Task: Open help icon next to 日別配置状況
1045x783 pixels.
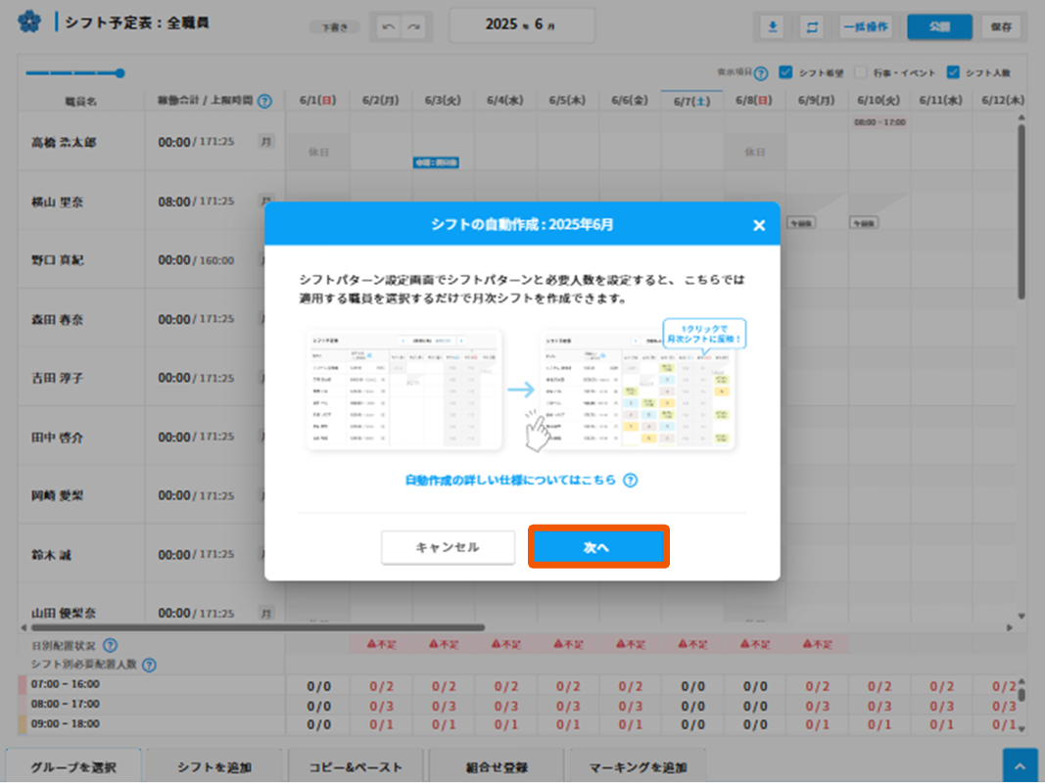Action: [111, 645]
